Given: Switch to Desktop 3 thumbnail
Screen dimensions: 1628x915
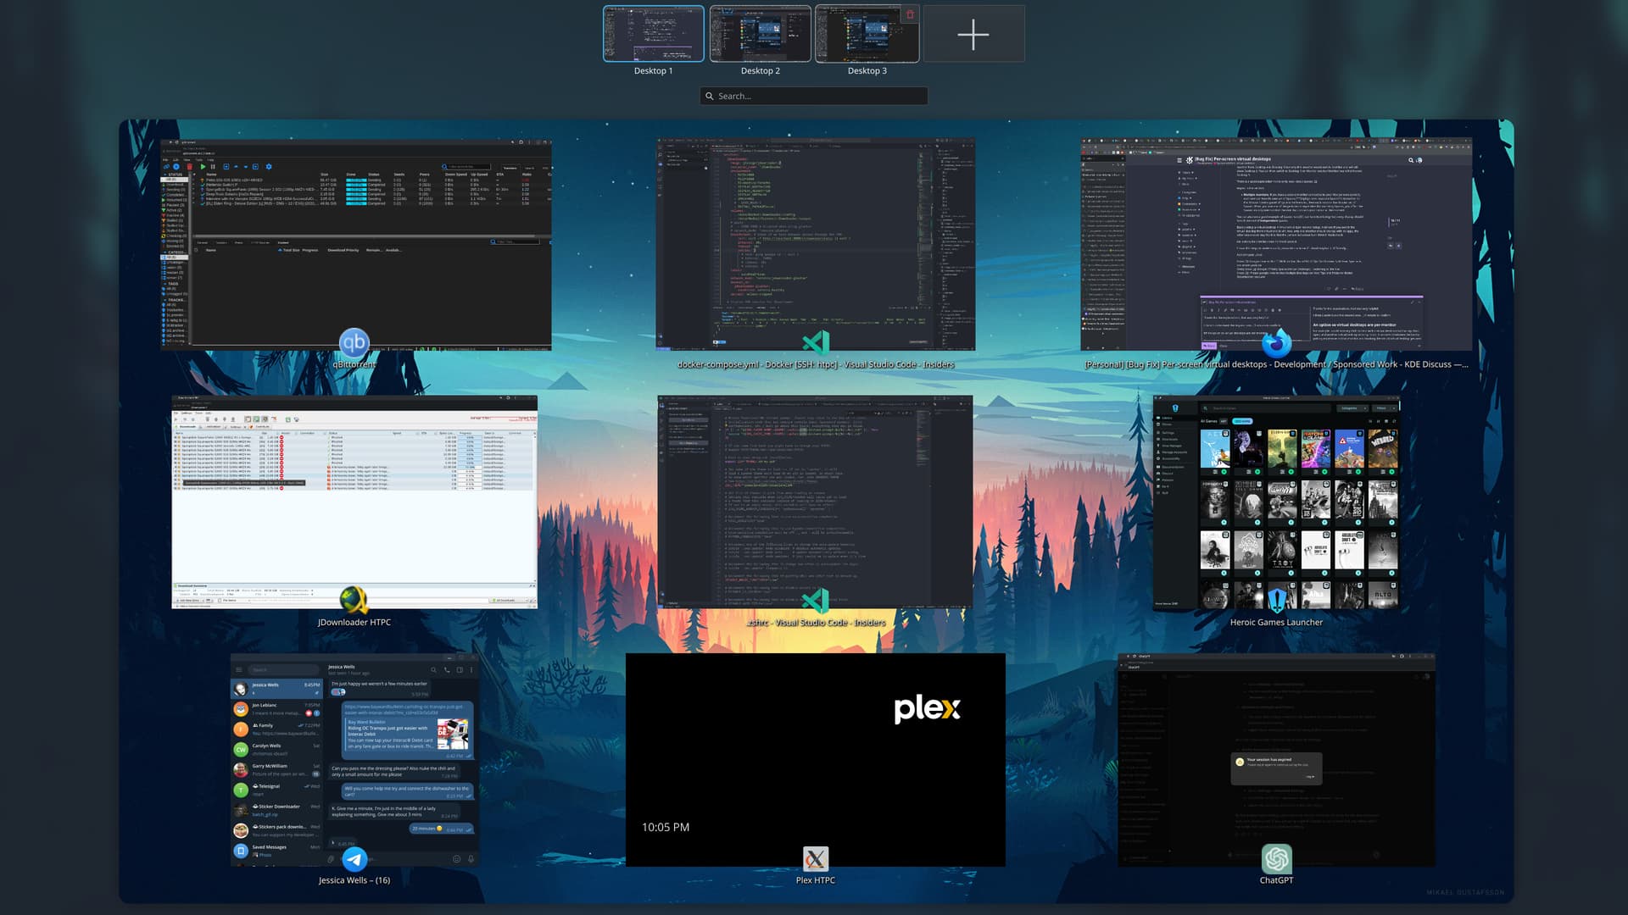Looking at the screenshot, I should pos(861,38).
